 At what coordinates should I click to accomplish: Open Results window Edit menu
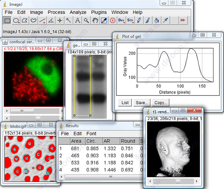click(78, 134)
